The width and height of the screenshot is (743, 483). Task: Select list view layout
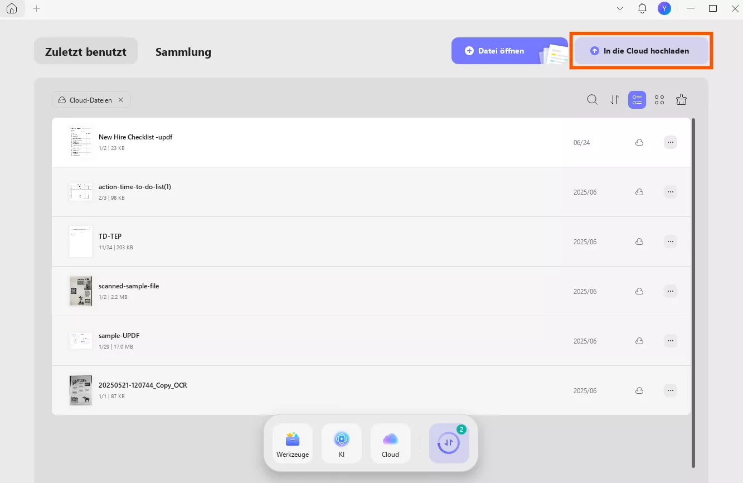coord(637,100)
